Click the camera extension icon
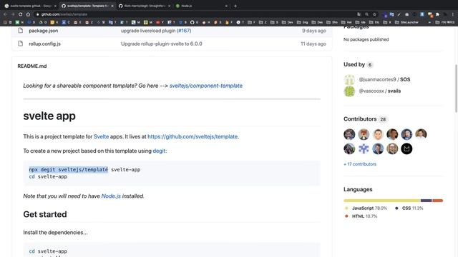 pos(407,14)
